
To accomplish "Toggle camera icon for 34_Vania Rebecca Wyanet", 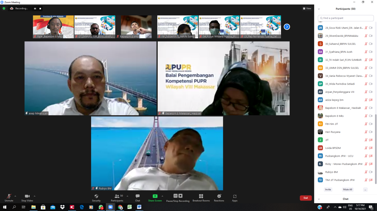I will click(371, 76).
